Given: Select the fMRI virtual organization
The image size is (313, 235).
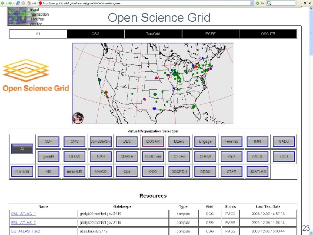Looking at the screenshot, I should pyautogui.click(x=257, y=141).
